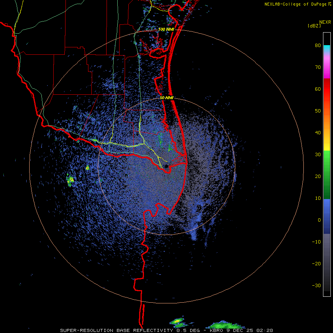Click the 30 dBZ scale value
Screen dimensions: 333x333
tap(318, 154)
